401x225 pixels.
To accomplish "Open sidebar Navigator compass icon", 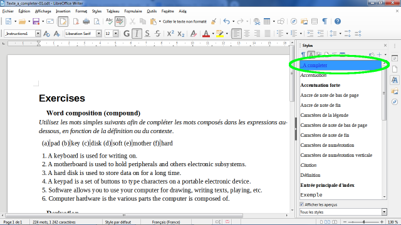I will [x=395, y=102].
